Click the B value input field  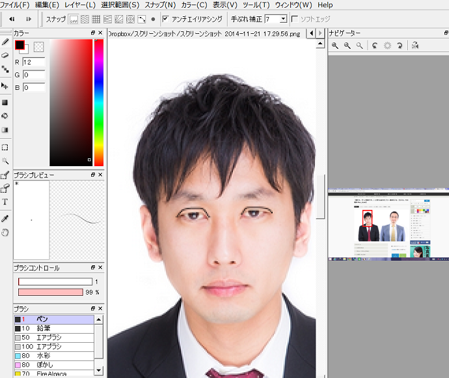tap(34, 87)
